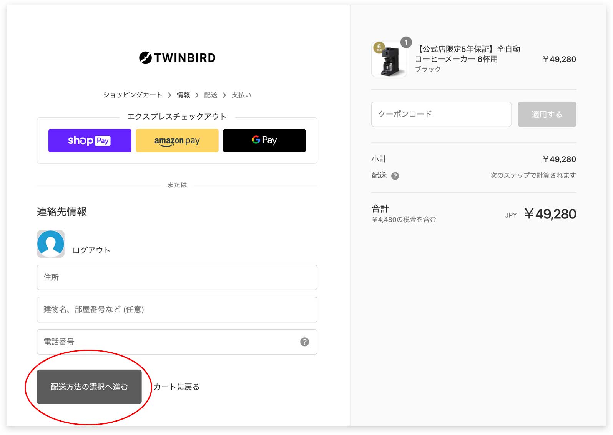This screenshot has width=613, height=435.
Task: Open help icon in phone number field
Action: pos(304,342)
